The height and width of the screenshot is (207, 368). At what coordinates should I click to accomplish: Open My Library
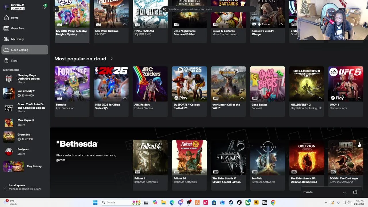(25, 39)
